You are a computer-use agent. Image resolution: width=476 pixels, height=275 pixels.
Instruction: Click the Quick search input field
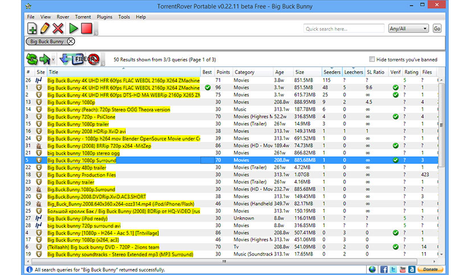344,29
